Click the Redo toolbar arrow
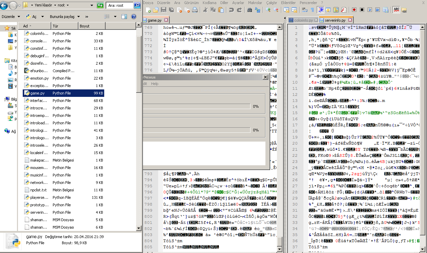The image size is (427, 253). coord(239,10)
